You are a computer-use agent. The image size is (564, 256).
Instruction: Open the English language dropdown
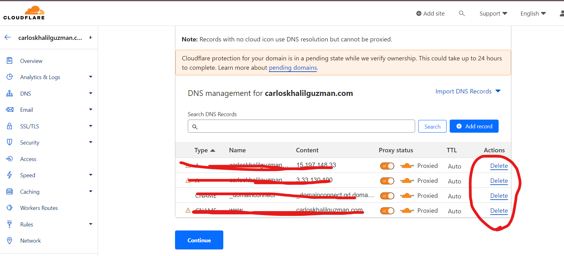pyautogui.click(x=533, y=13)
